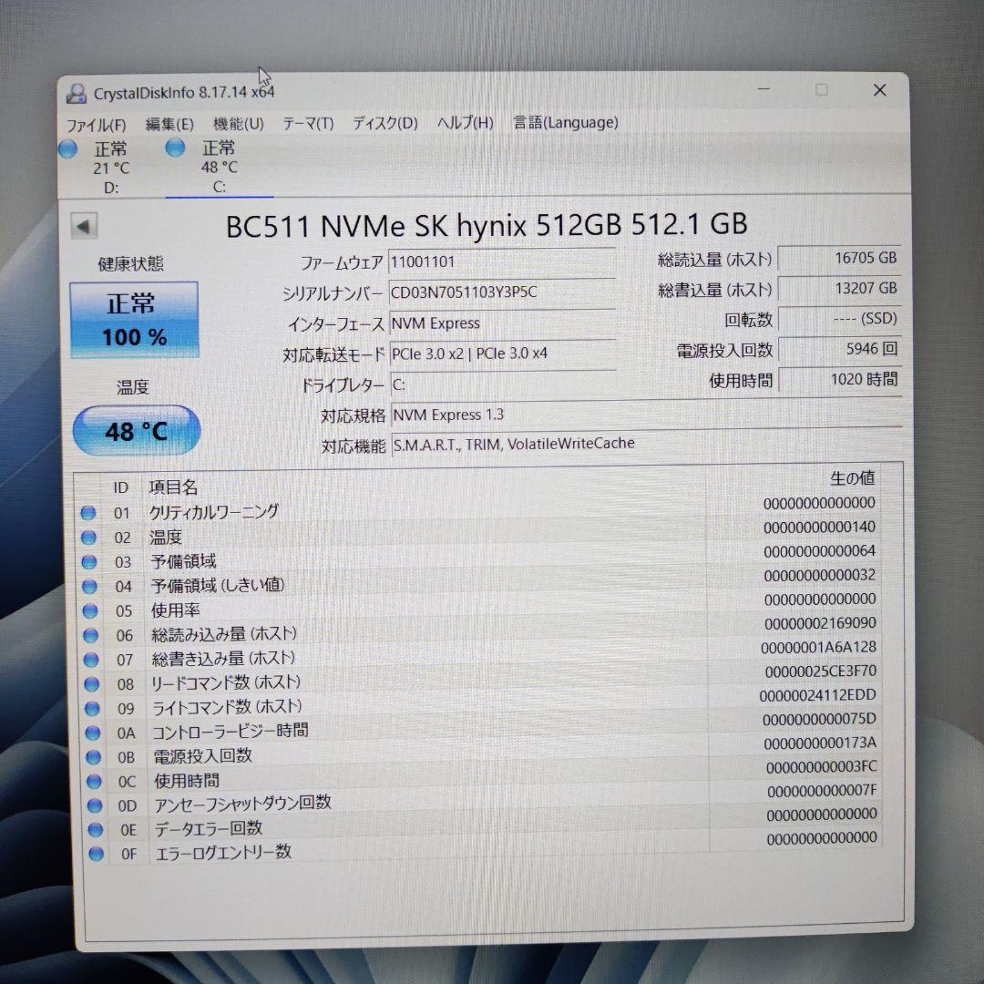Select the ライトコマンド数 (ホスト) row
The image size is (984, 984).
[x=482, y=702]
